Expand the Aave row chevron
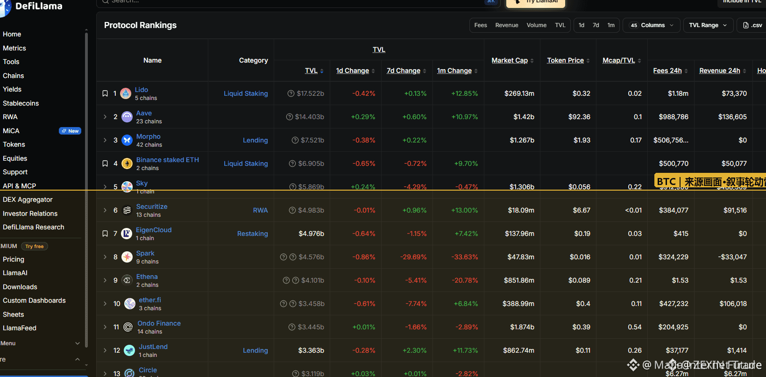 click(x=105, y=117)
